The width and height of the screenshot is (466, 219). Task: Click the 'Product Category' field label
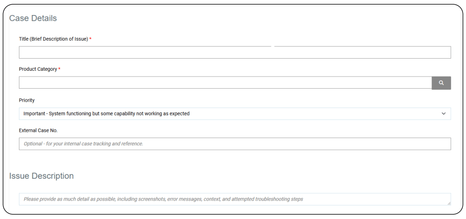coord(38,69)
